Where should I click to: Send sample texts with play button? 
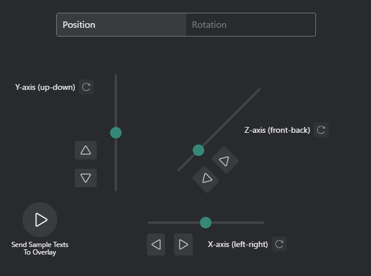click(x=40, y=220)
